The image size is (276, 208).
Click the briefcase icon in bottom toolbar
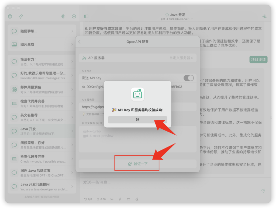pyautogui.click(x=129, y=199)
